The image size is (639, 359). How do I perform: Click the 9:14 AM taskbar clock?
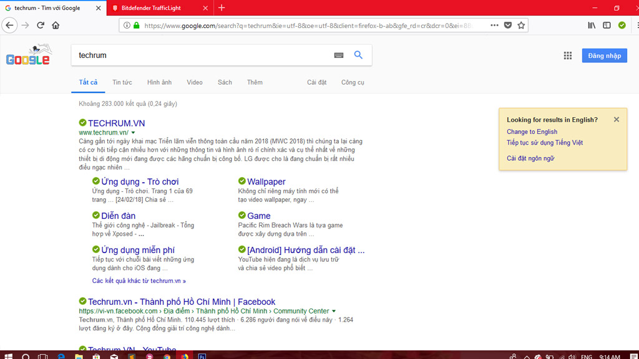[610, 357]
